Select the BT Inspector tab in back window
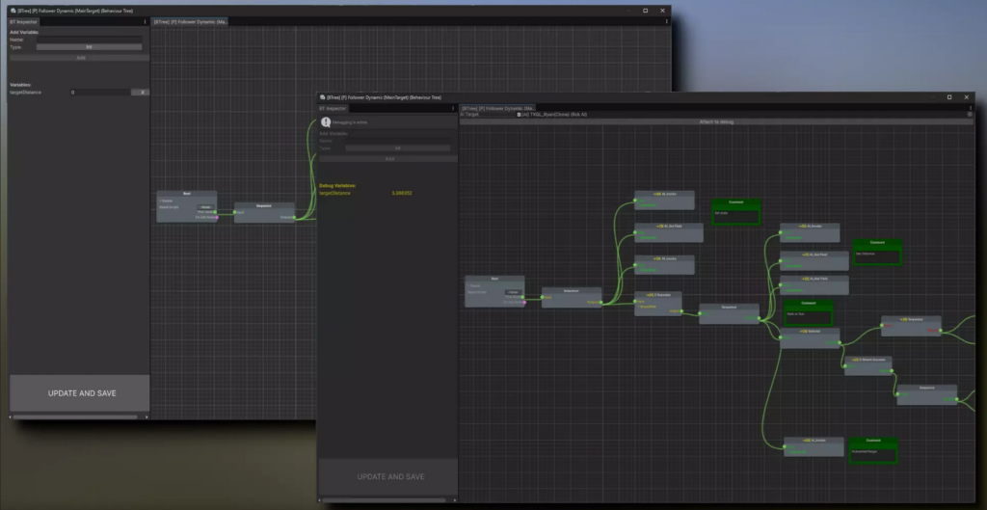The width and height of the screenshot is (987, 510). [x=24, y=21]
